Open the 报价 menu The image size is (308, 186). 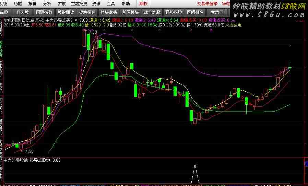click(32, 3)
